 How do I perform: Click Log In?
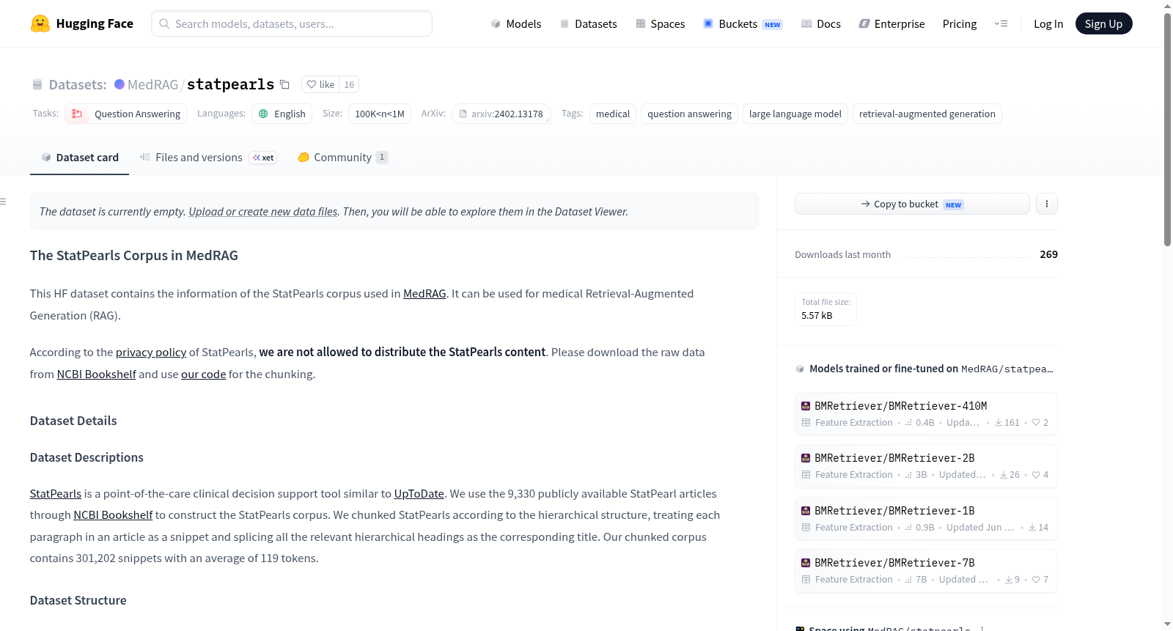pyautogui.click(x=1048, y=23)
